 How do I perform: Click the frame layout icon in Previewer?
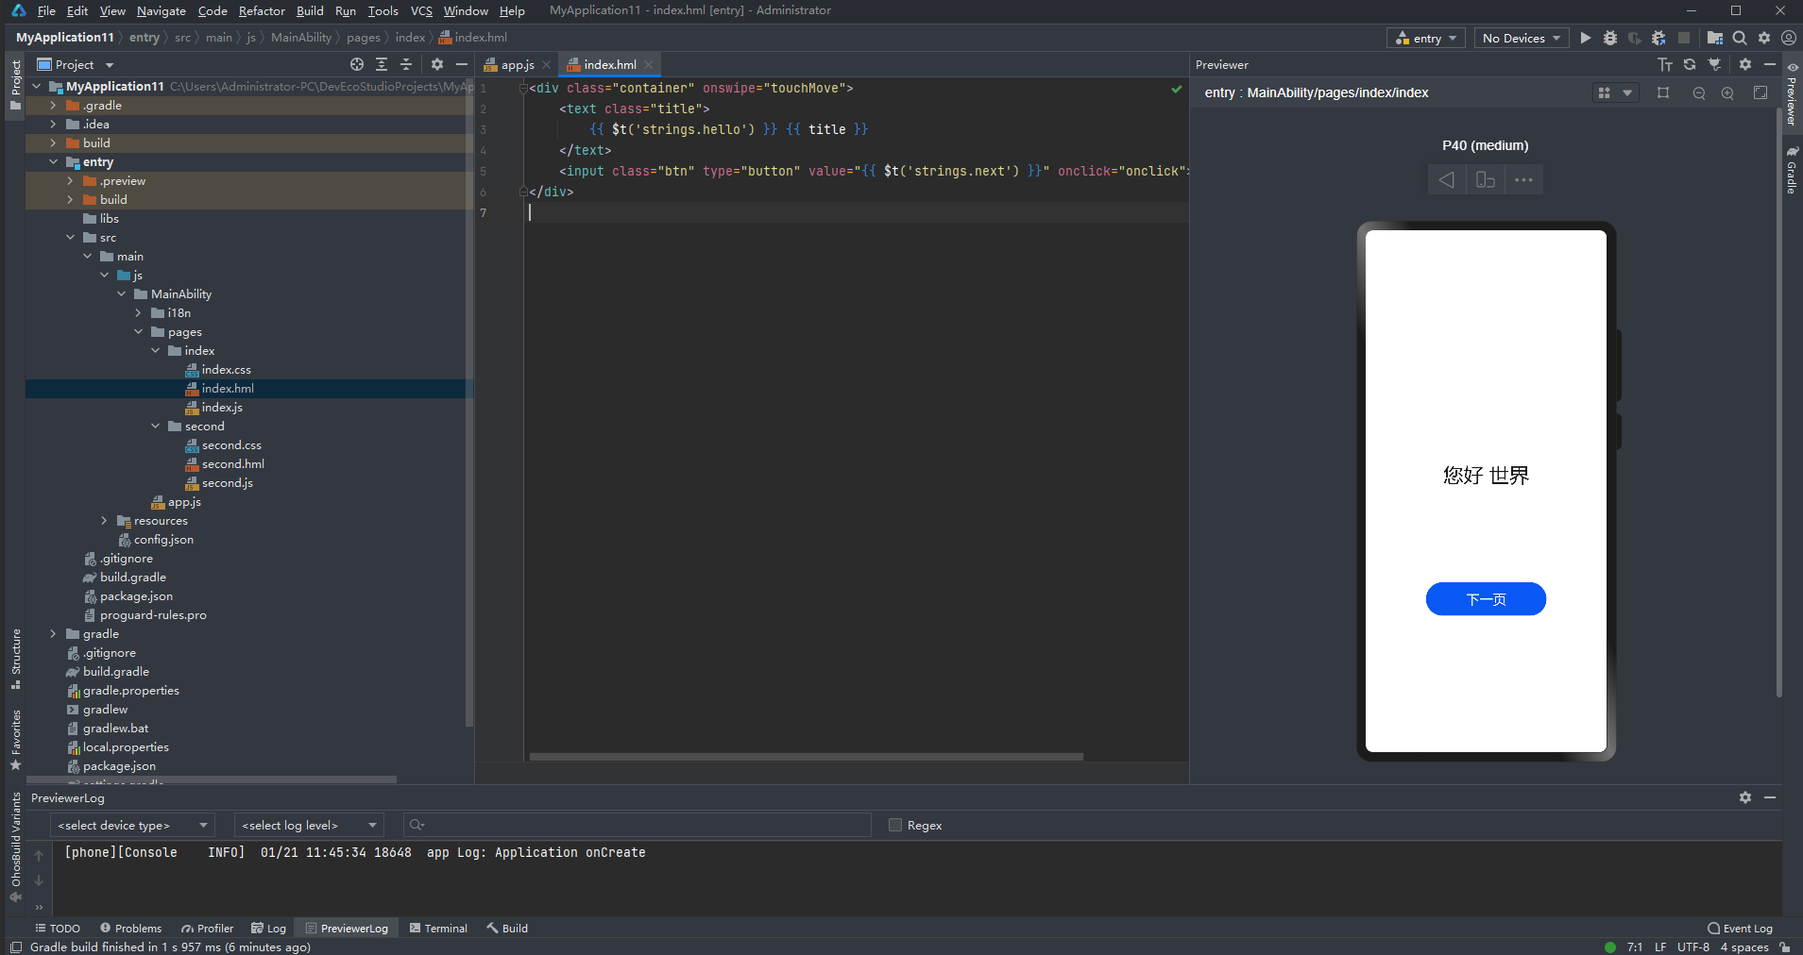pos(1663,92)
